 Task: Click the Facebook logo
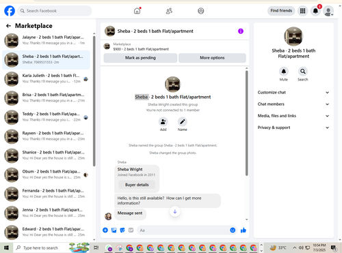pyautogui.click(x=10, y=11)
